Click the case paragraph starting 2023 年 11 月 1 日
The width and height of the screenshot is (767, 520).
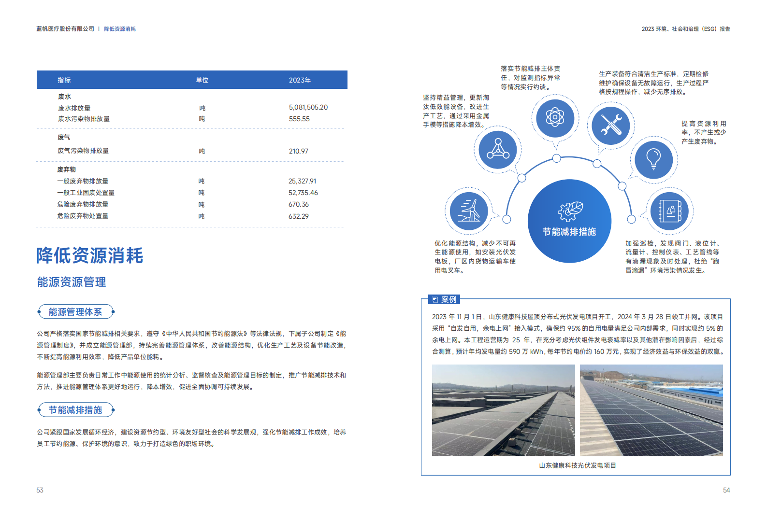pos(578,334)
